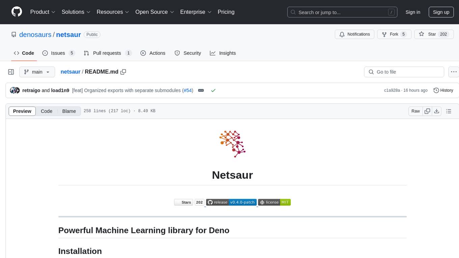View the green checkmark commit status

point(213,91)
